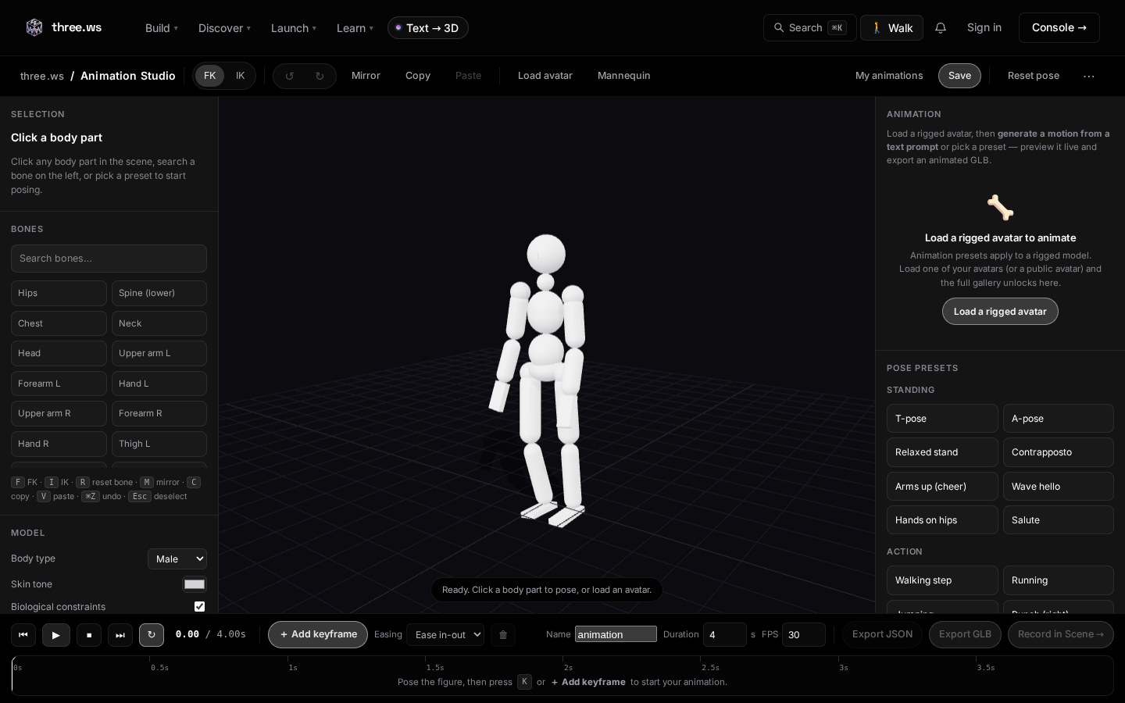
Task: Click the bone icon in Animation panel
Action: coord(1000,208)
